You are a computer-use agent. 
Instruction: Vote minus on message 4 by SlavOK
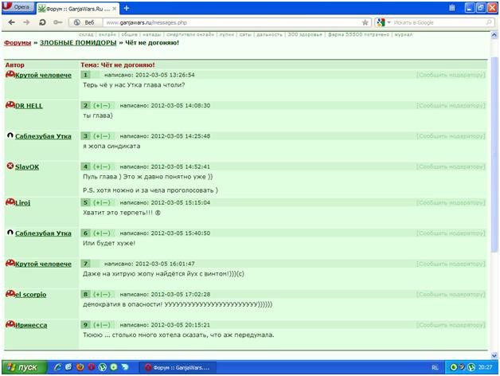pyautogui.click(x=106, y=167)
